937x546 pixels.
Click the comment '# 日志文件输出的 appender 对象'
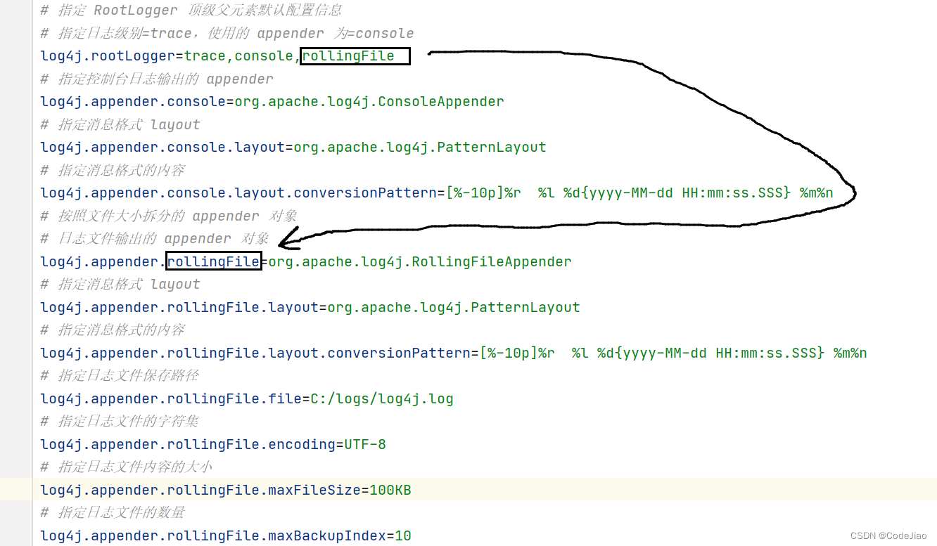pos(155,239)
